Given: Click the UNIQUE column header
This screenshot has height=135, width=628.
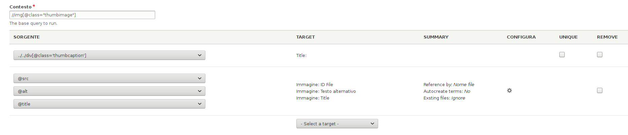Looking at the screenshot, I should coord(568,37).
